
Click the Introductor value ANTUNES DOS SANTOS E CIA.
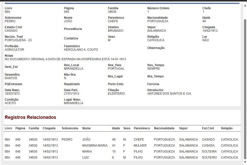coord(169,94)
